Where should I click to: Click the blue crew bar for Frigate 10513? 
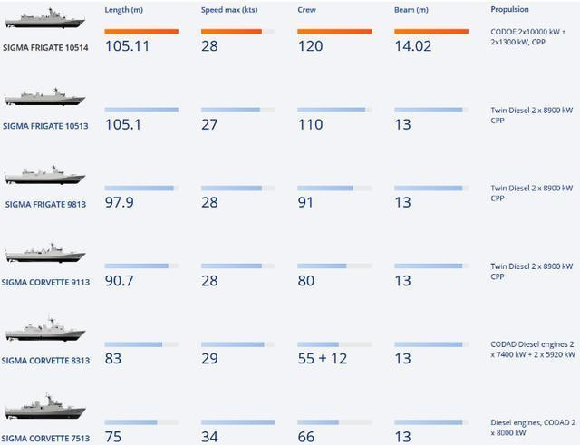tap(331, 110)
